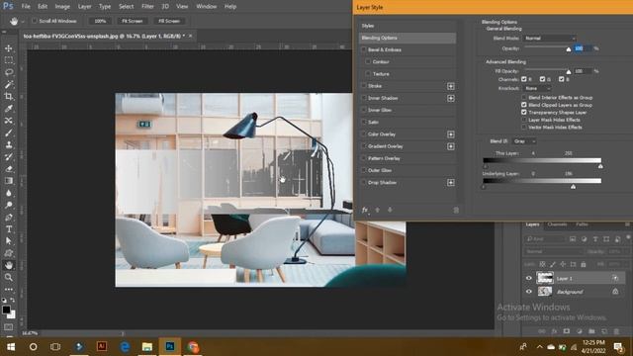This screenshot has width=633, height=356.
Task: Open the Filter menu
Action: (x=147, y=7)
